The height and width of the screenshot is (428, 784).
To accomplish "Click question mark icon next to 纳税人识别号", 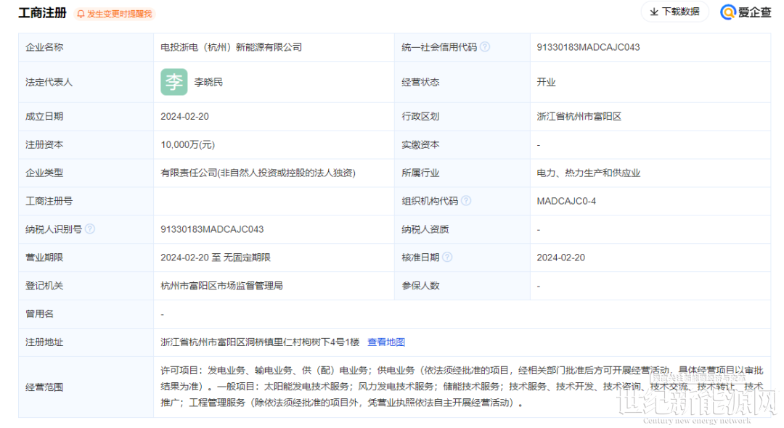I will point(90,229).
